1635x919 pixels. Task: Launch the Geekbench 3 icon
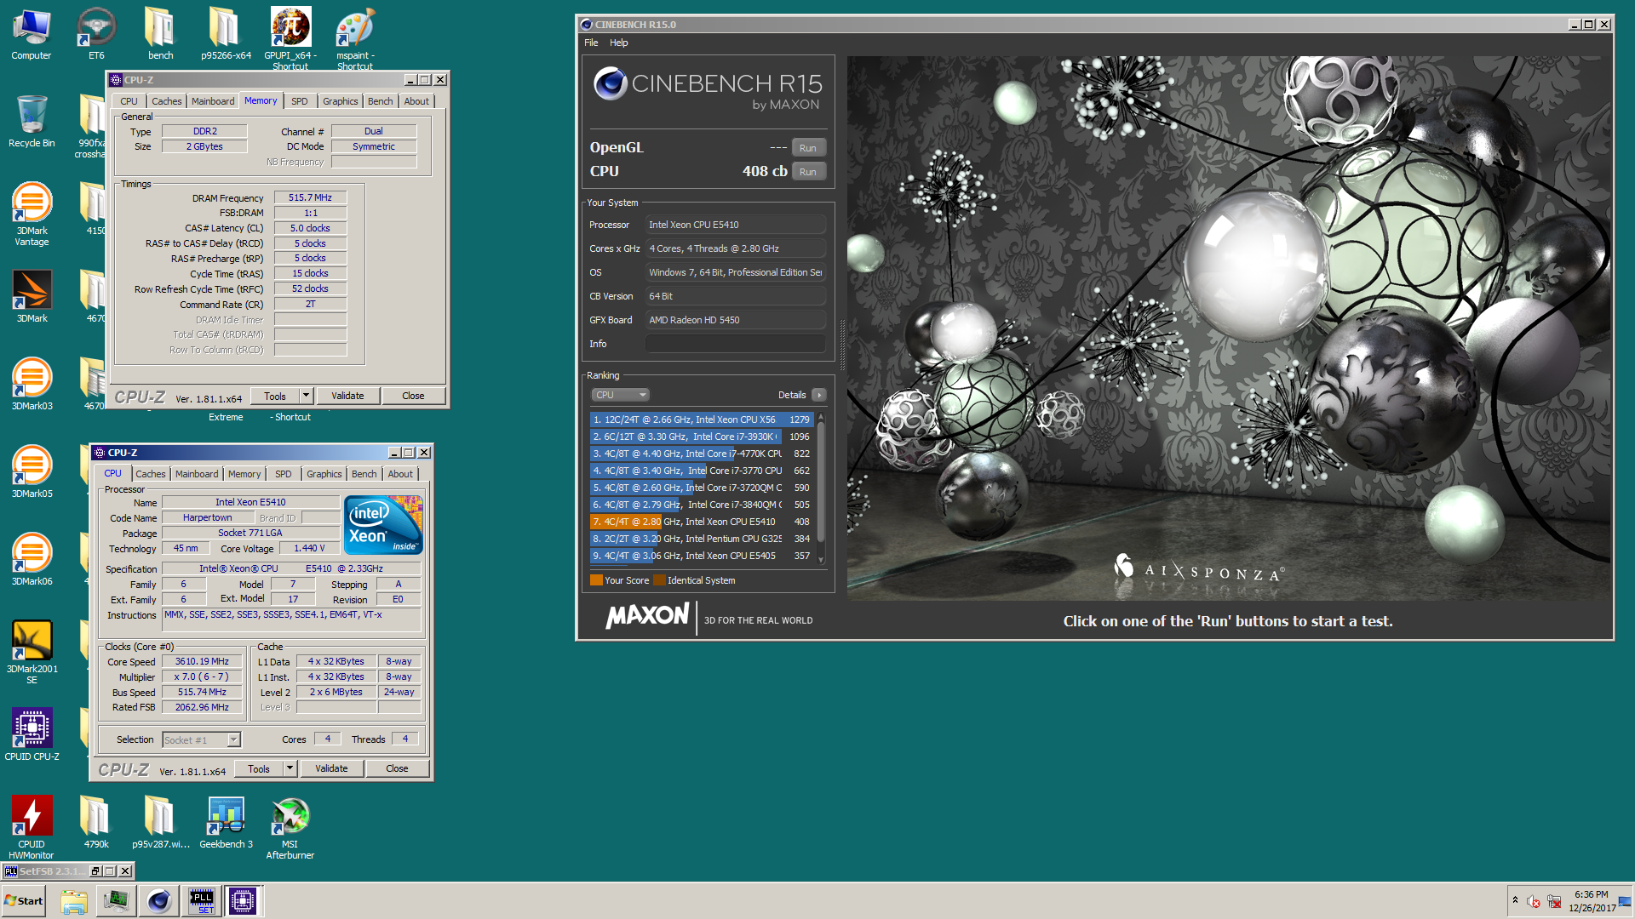[226, 821]
